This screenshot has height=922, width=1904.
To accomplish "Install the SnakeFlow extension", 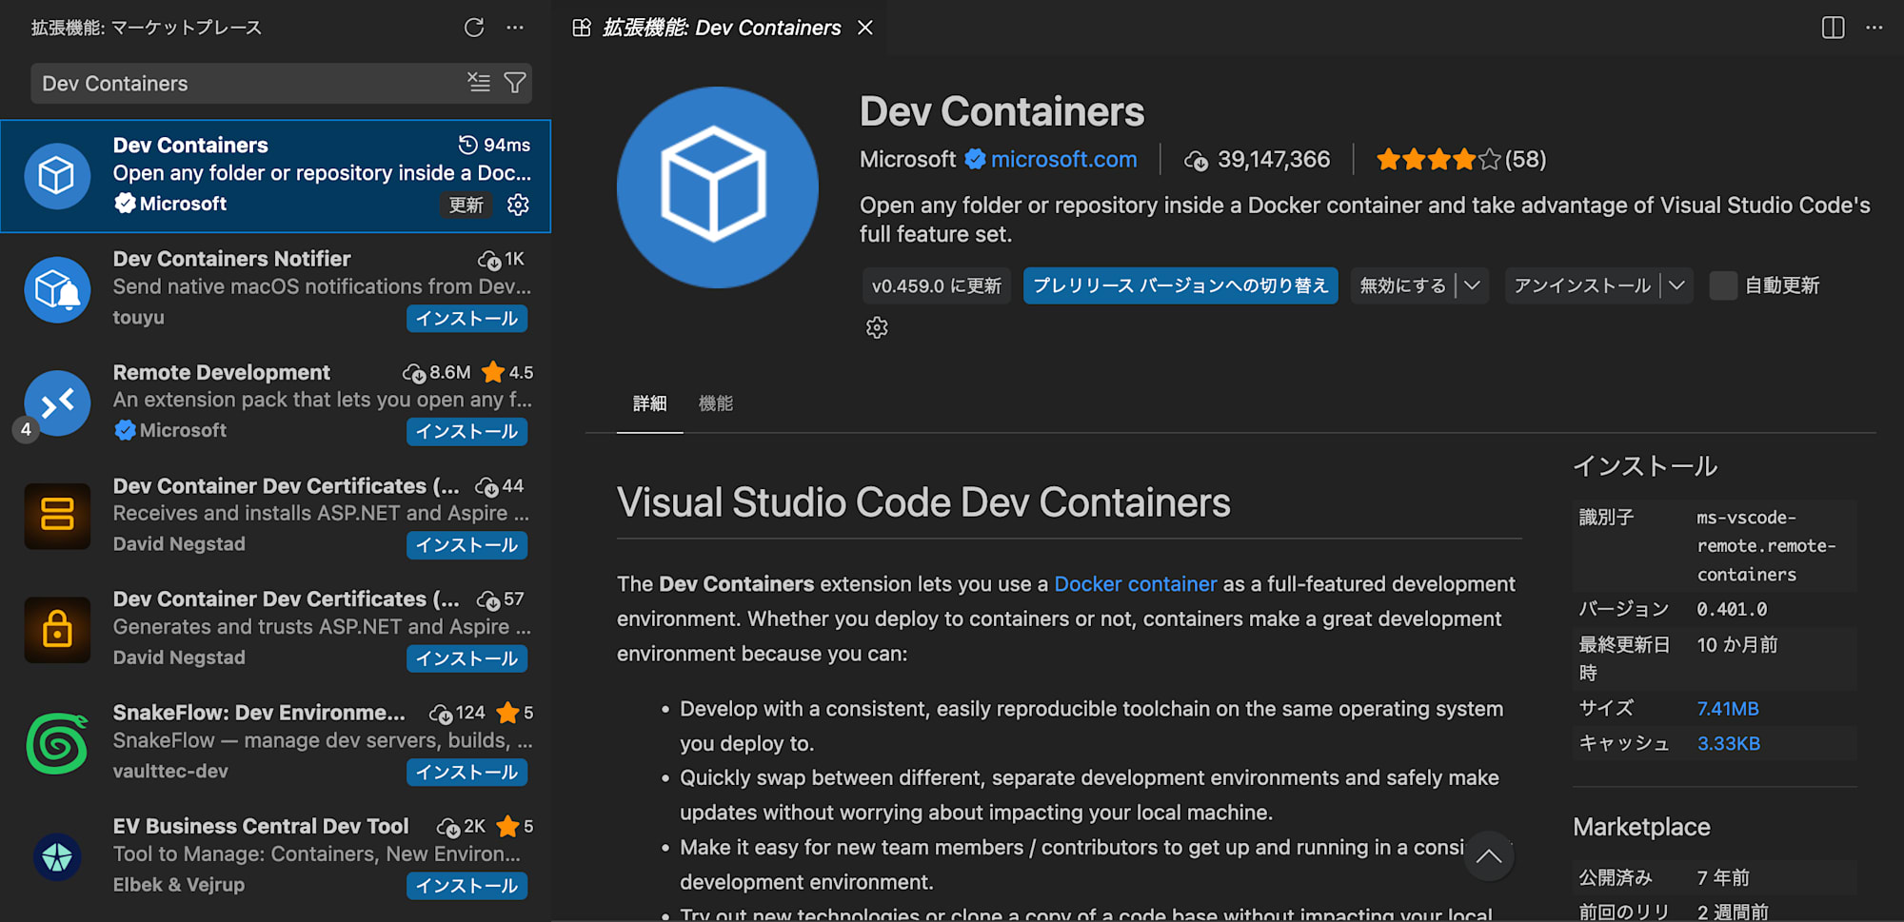I will click(466, 772).
